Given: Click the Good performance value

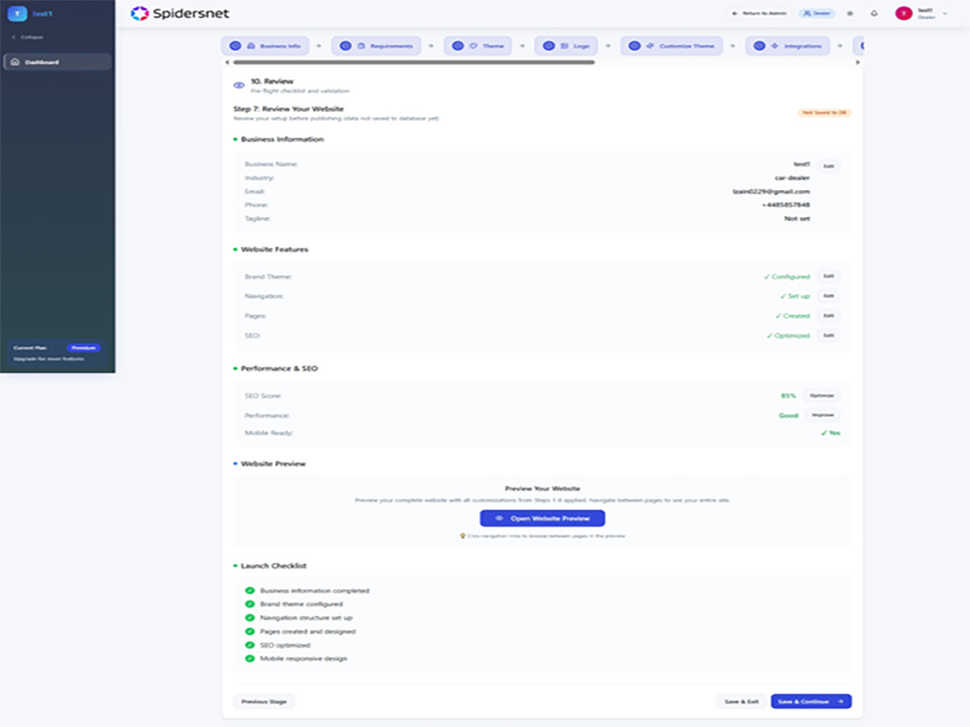Looking at the screenshot, I should tap(788, 416).
